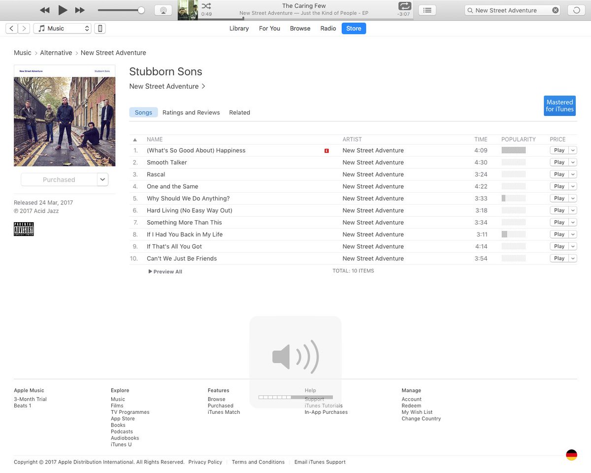Open the AirPlay device selector
Screen dimensions: 591x473
(x=163, y=10)
